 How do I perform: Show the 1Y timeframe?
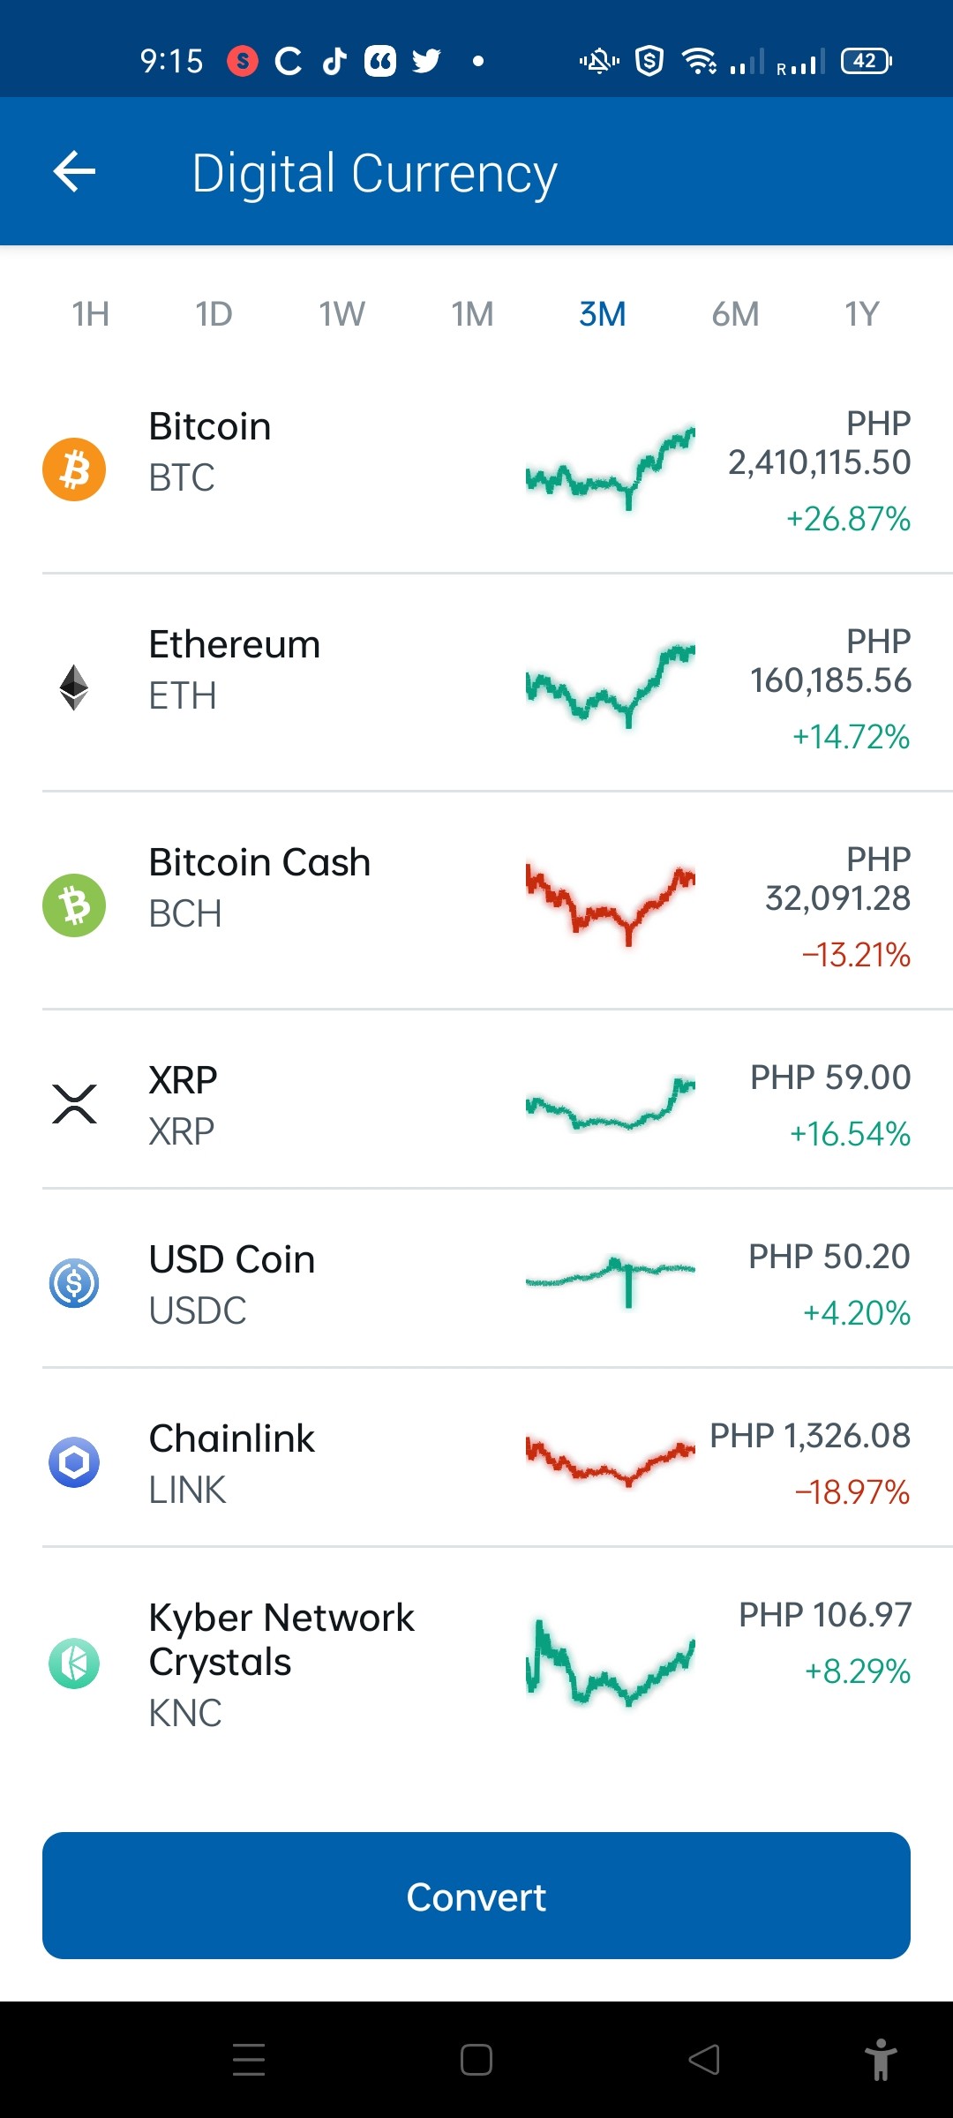862,314
